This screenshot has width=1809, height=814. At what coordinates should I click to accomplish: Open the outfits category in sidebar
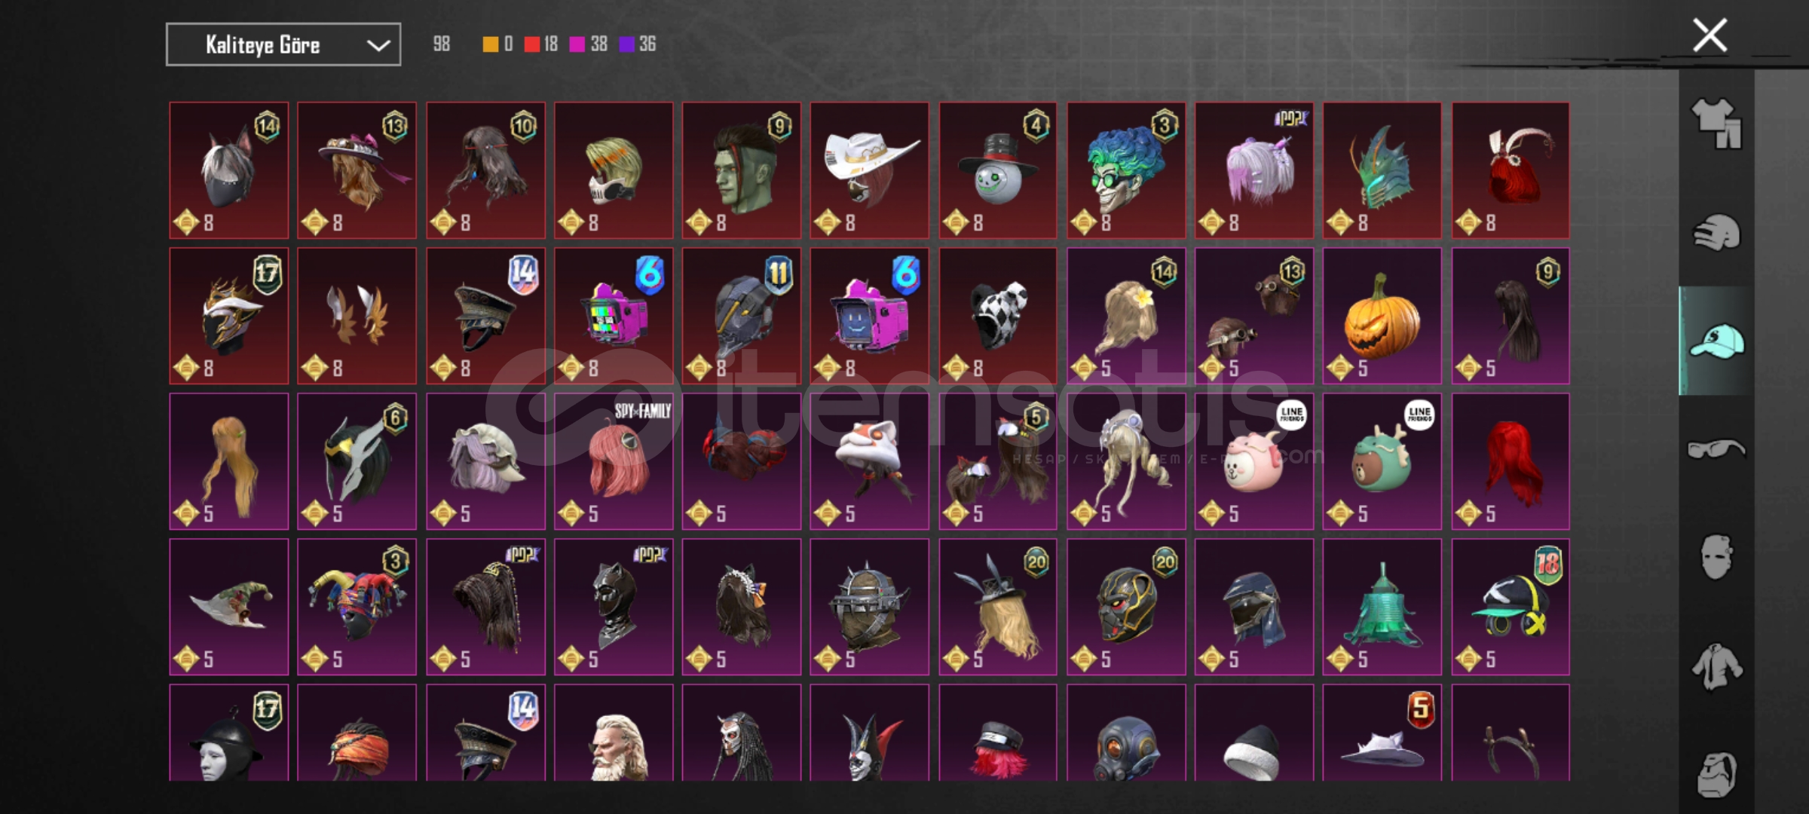[x=1716, y=124]
